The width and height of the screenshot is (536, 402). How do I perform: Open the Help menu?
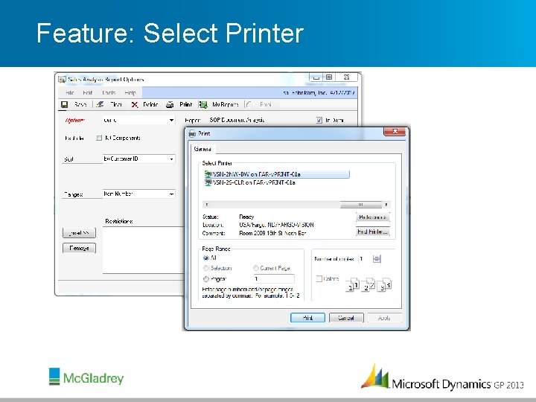[130, 92]
